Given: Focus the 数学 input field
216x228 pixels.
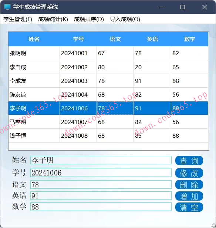Looking at the screenshot, I should pyautogui.click(x=101, y=207).
